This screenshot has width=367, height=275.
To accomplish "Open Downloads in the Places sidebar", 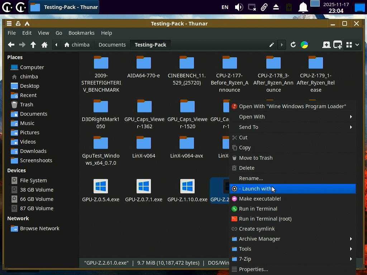I will (33, 151).
